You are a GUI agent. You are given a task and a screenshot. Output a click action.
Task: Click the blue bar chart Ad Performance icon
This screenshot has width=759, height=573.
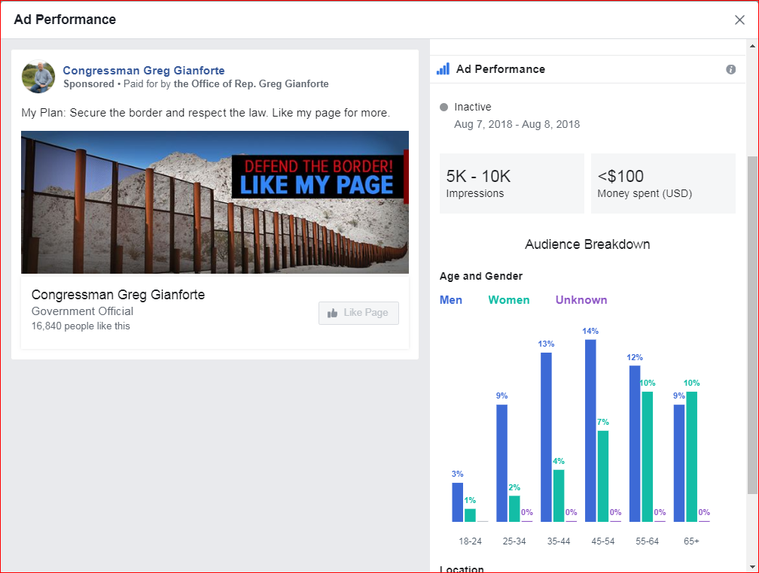pos(443,69)
